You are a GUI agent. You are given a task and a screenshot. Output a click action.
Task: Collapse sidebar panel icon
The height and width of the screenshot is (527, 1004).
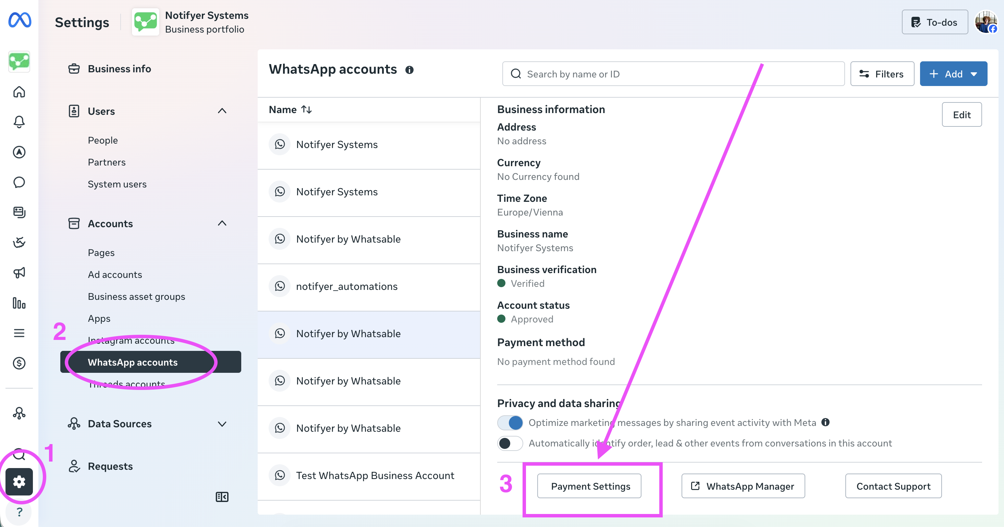pos(222,497)
